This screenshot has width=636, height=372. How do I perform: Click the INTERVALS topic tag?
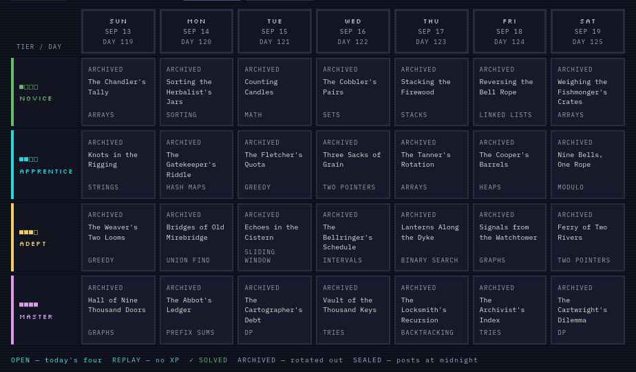pyautogui.click(x=342, y=260)
